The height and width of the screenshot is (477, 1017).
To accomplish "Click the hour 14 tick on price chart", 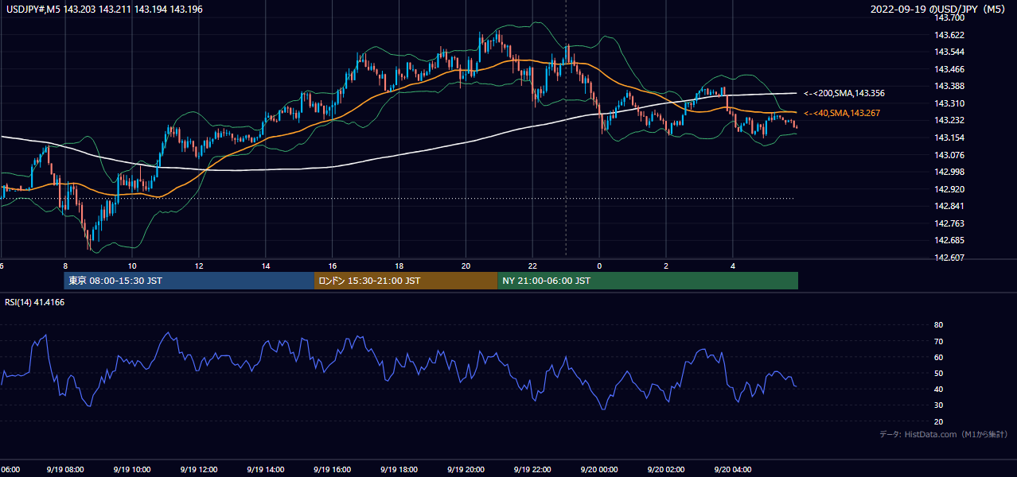I will click(266, 266).
